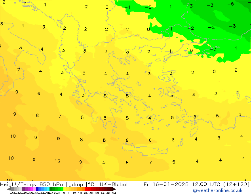Click the '-5' temperature value in green area

pyautogui.click(x=231, y=4)
